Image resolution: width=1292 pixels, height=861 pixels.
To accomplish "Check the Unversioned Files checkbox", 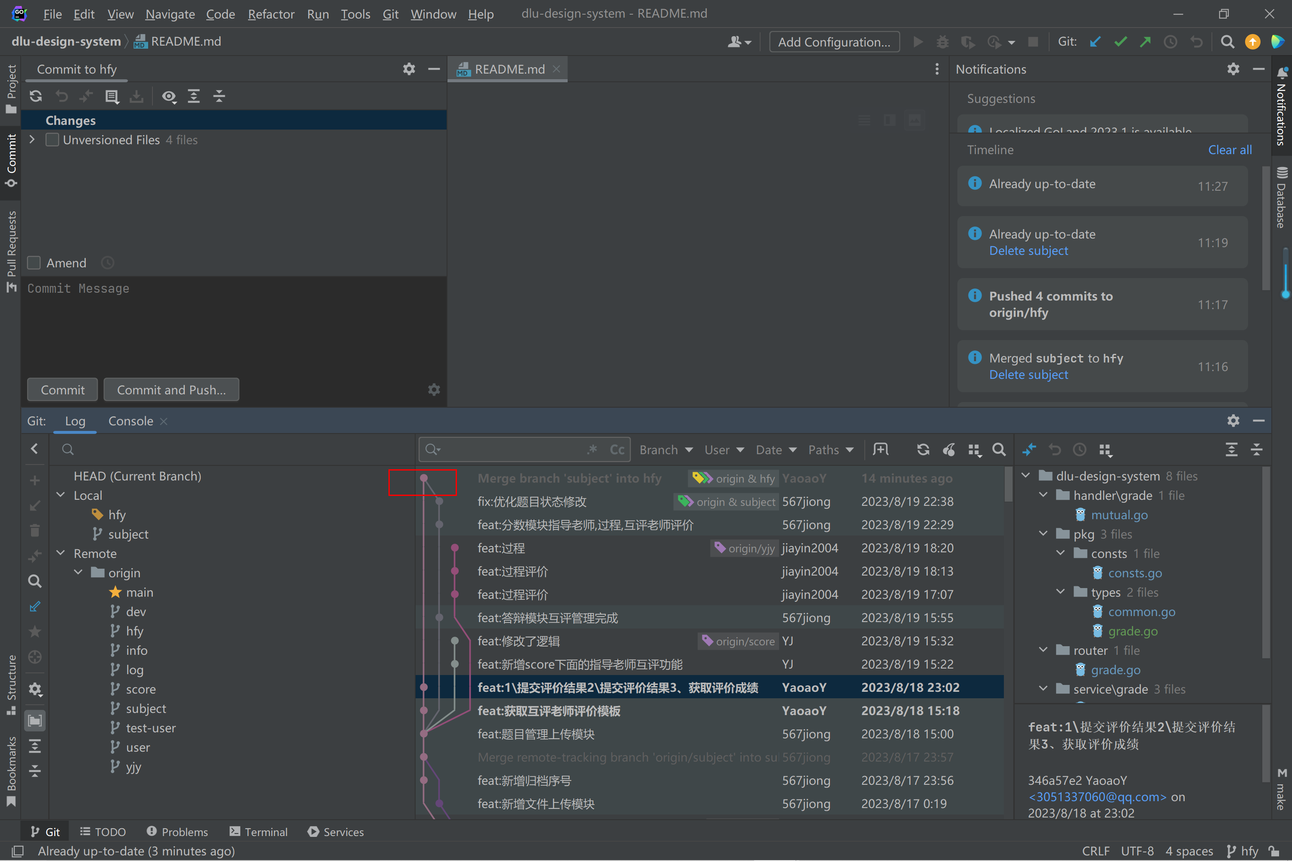I will click(52, 140).
